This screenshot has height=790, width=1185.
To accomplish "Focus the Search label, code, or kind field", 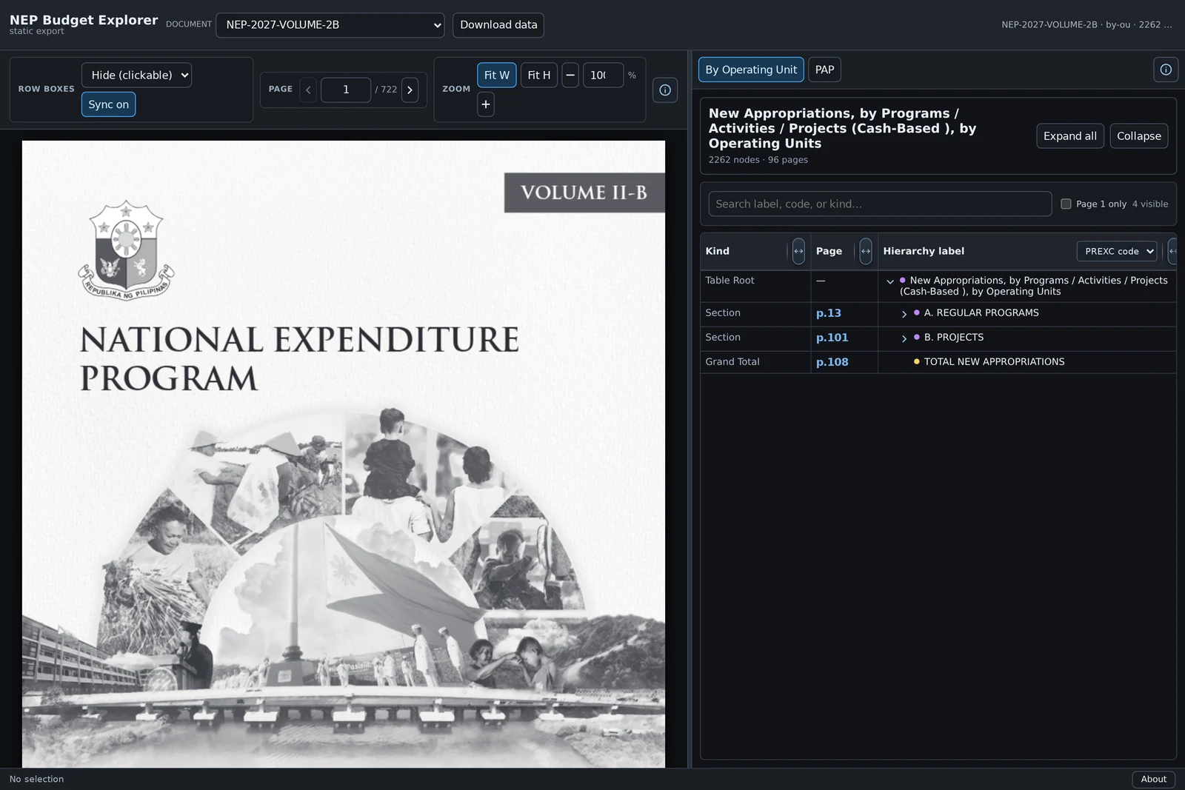I will pos(880,204).
